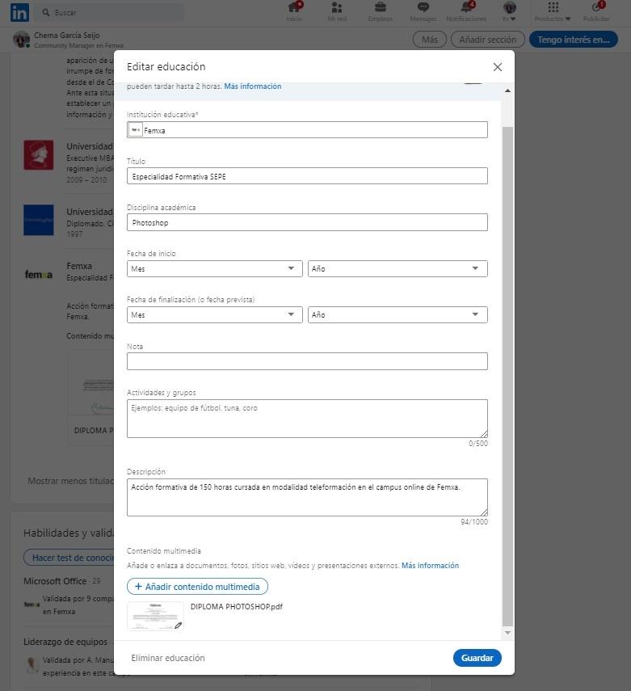Screen dimensions: 631x691
Task: Click the Descripción textarea
Action: pyautogui.click(x=307, y=498)
